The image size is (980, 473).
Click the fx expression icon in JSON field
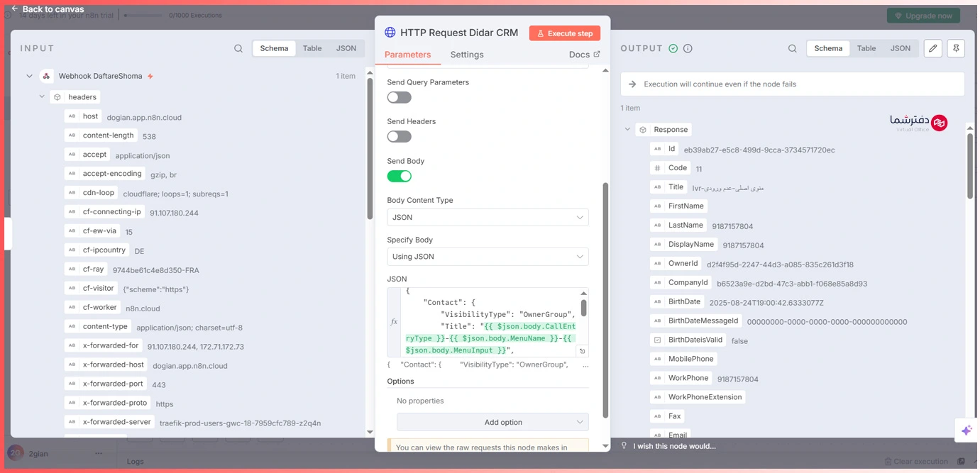pos(394,322)
